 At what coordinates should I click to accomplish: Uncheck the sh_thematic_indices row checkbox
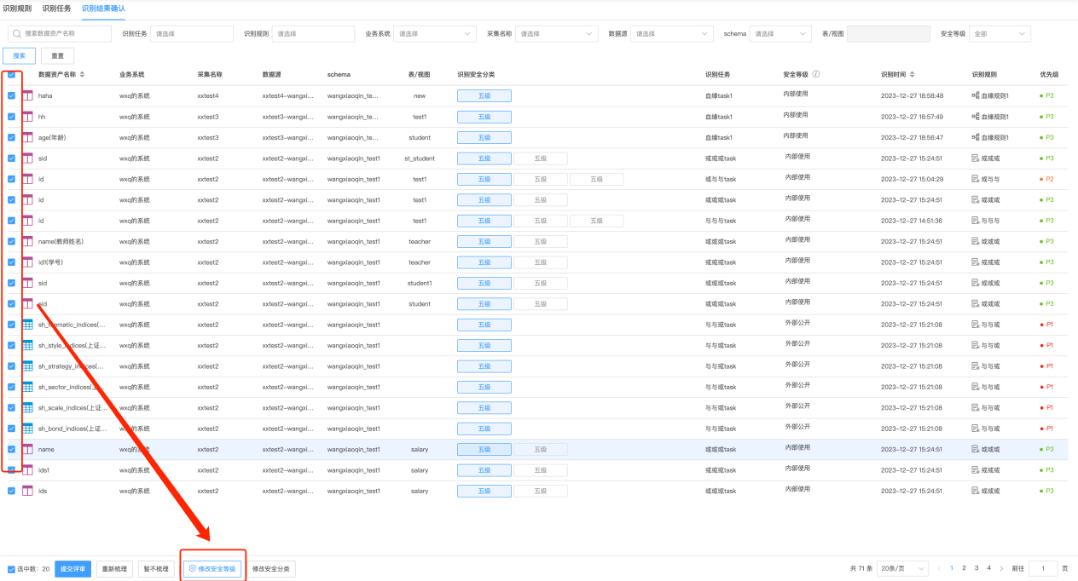pyautogui.click(x=11, y=325)
